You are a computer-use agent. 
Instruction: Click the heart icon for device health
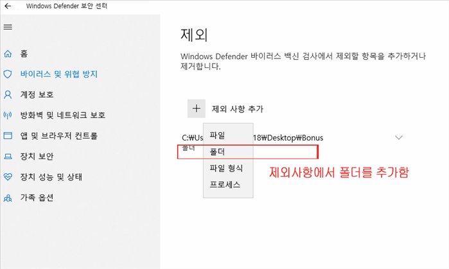click(x=8, y=177)
